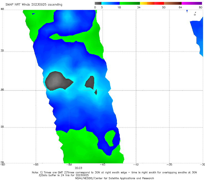Click the green oval wind patch near 24N
This screenshot has height=180, width=205.
tap(110, 138)
